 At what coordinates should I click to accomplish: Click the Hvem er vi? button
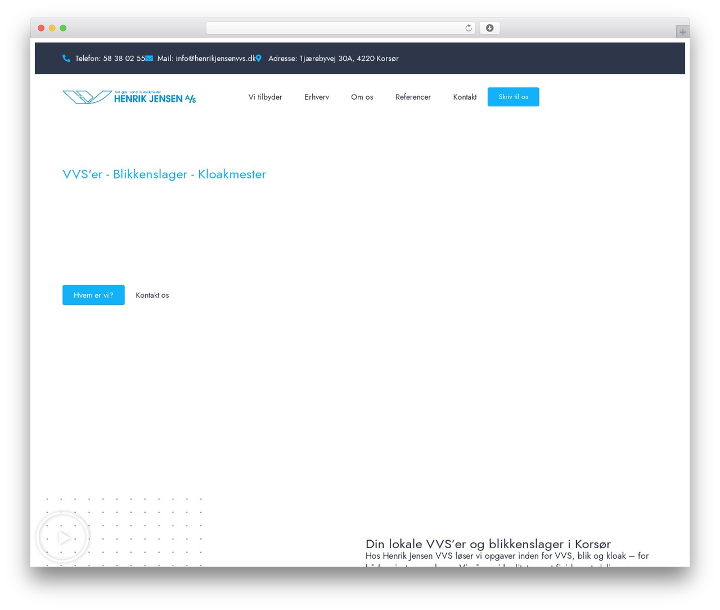point(93,295)
